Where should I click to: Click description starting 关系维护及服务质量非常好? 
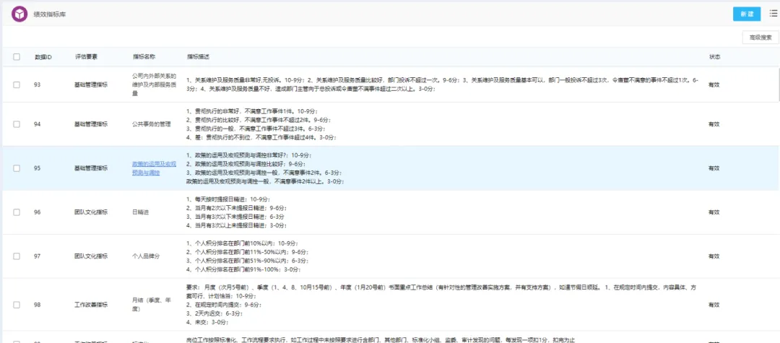(443, 84)
